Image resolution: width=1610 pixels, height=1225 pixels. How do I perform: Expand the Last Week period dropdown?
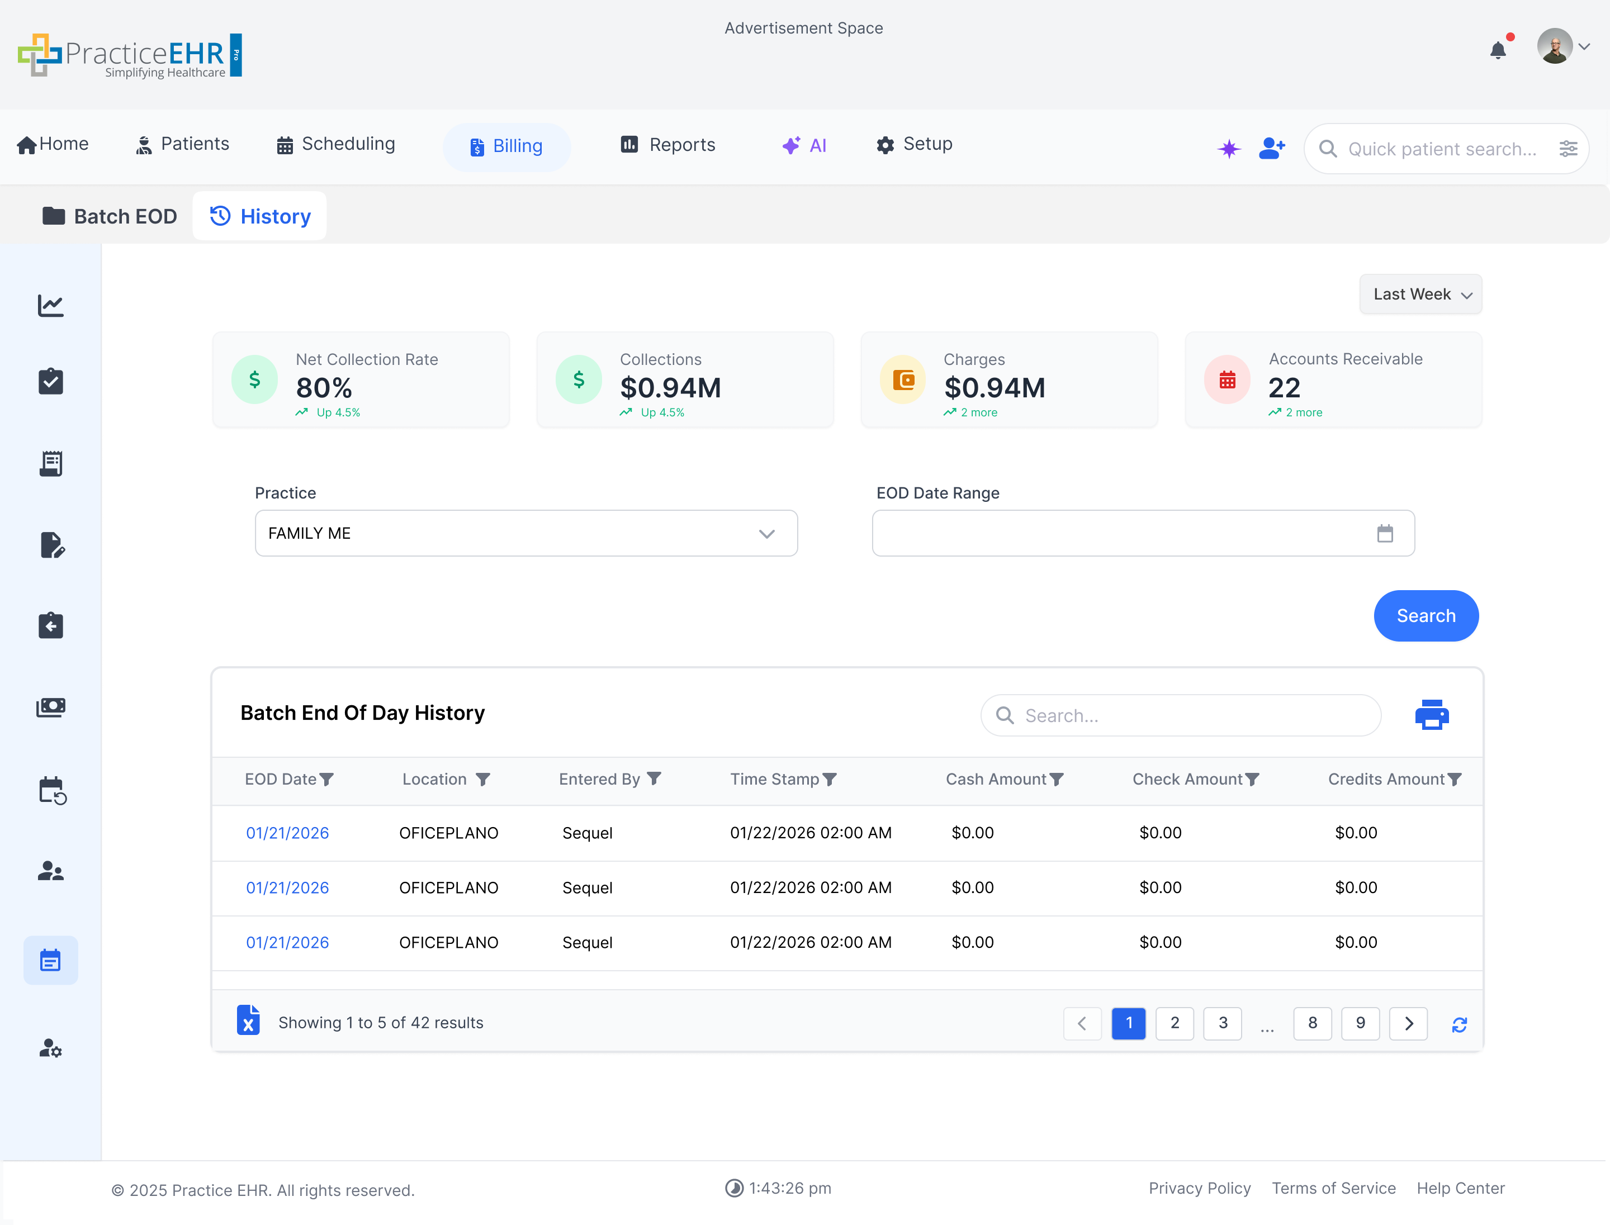[1420, 295]
